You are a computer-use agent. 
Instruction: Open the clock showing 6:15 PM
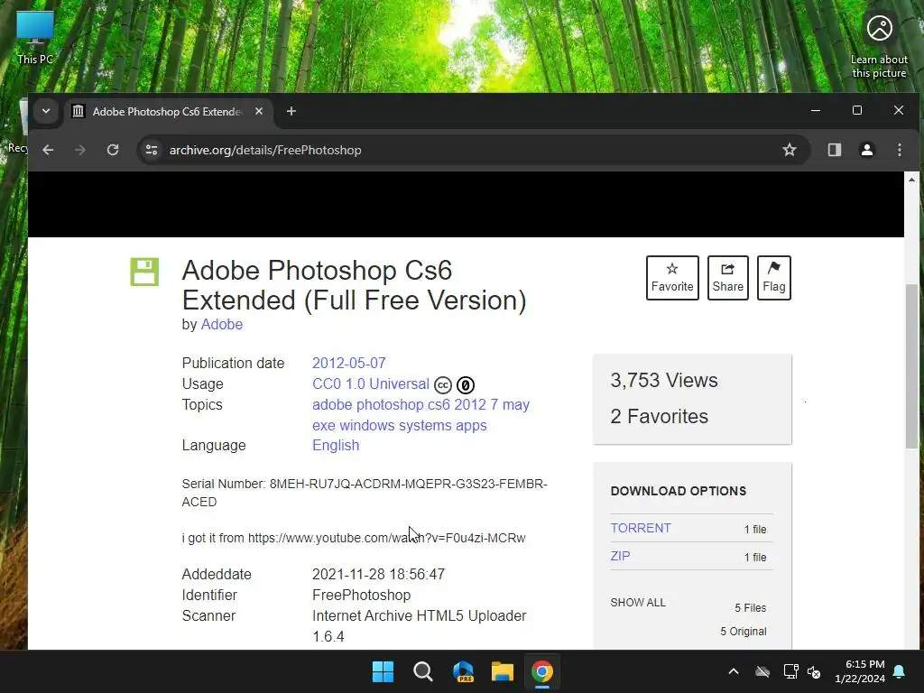tap(860, 671)
